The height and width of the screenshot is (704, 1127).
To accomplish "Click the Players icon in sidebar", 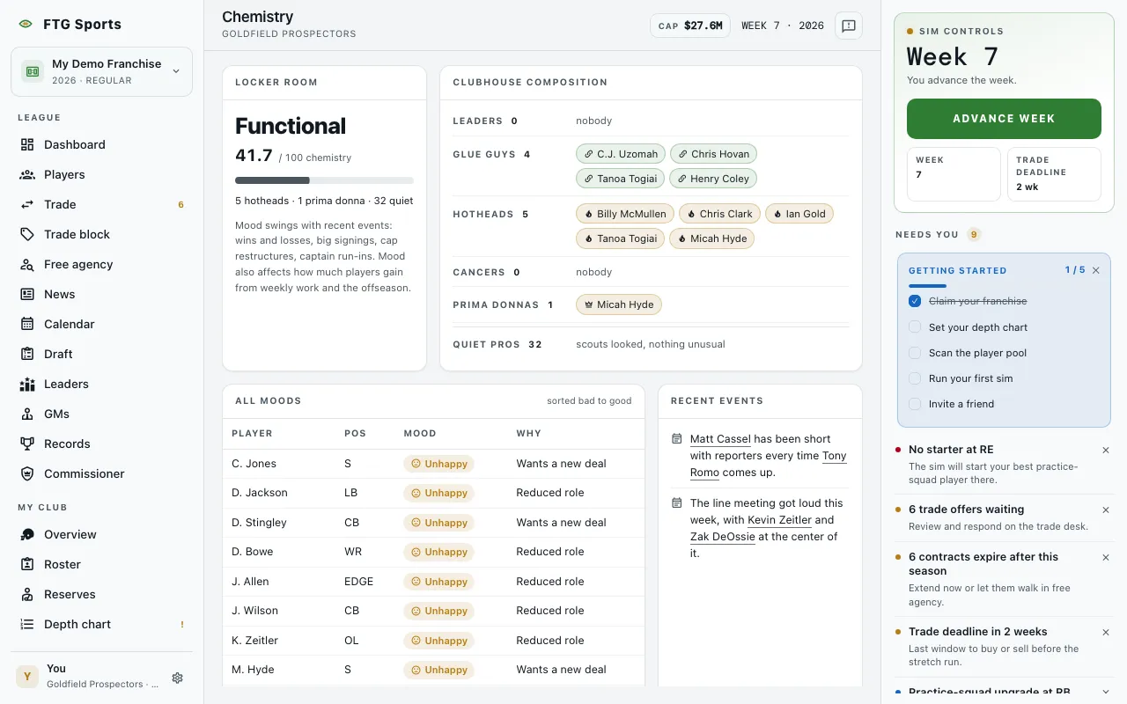I will pyautogui.click(x=27, y=174).
